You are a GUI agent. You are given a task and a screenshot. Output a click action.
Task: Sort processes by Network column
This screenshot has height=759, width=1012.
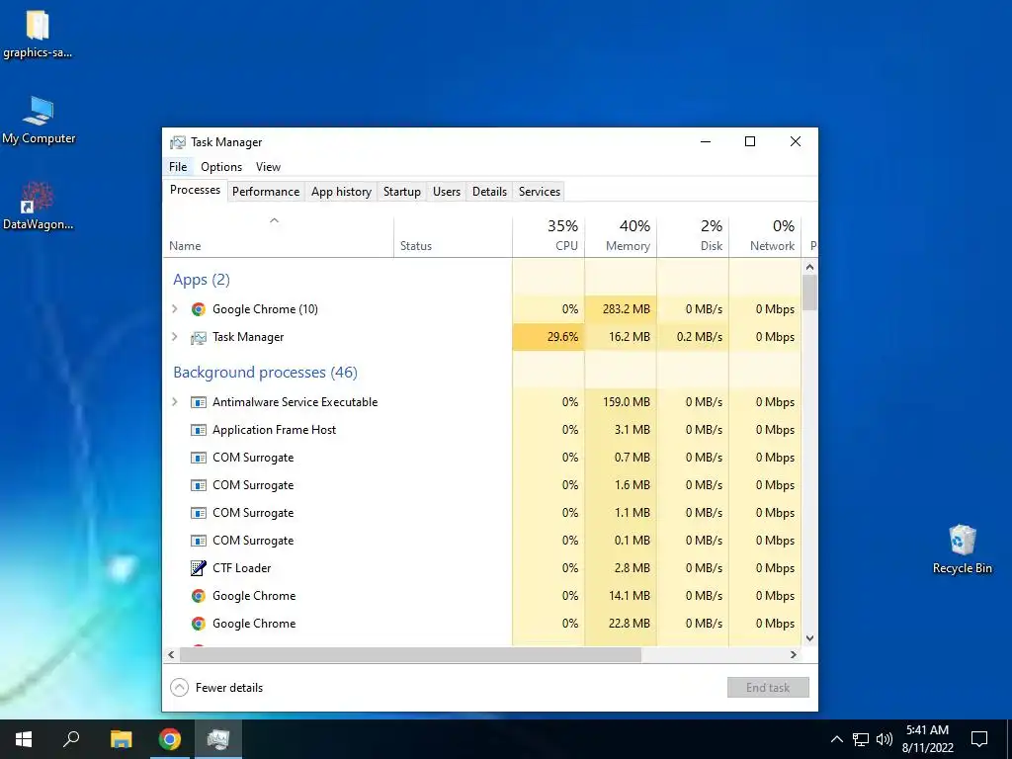pos(765,237)
